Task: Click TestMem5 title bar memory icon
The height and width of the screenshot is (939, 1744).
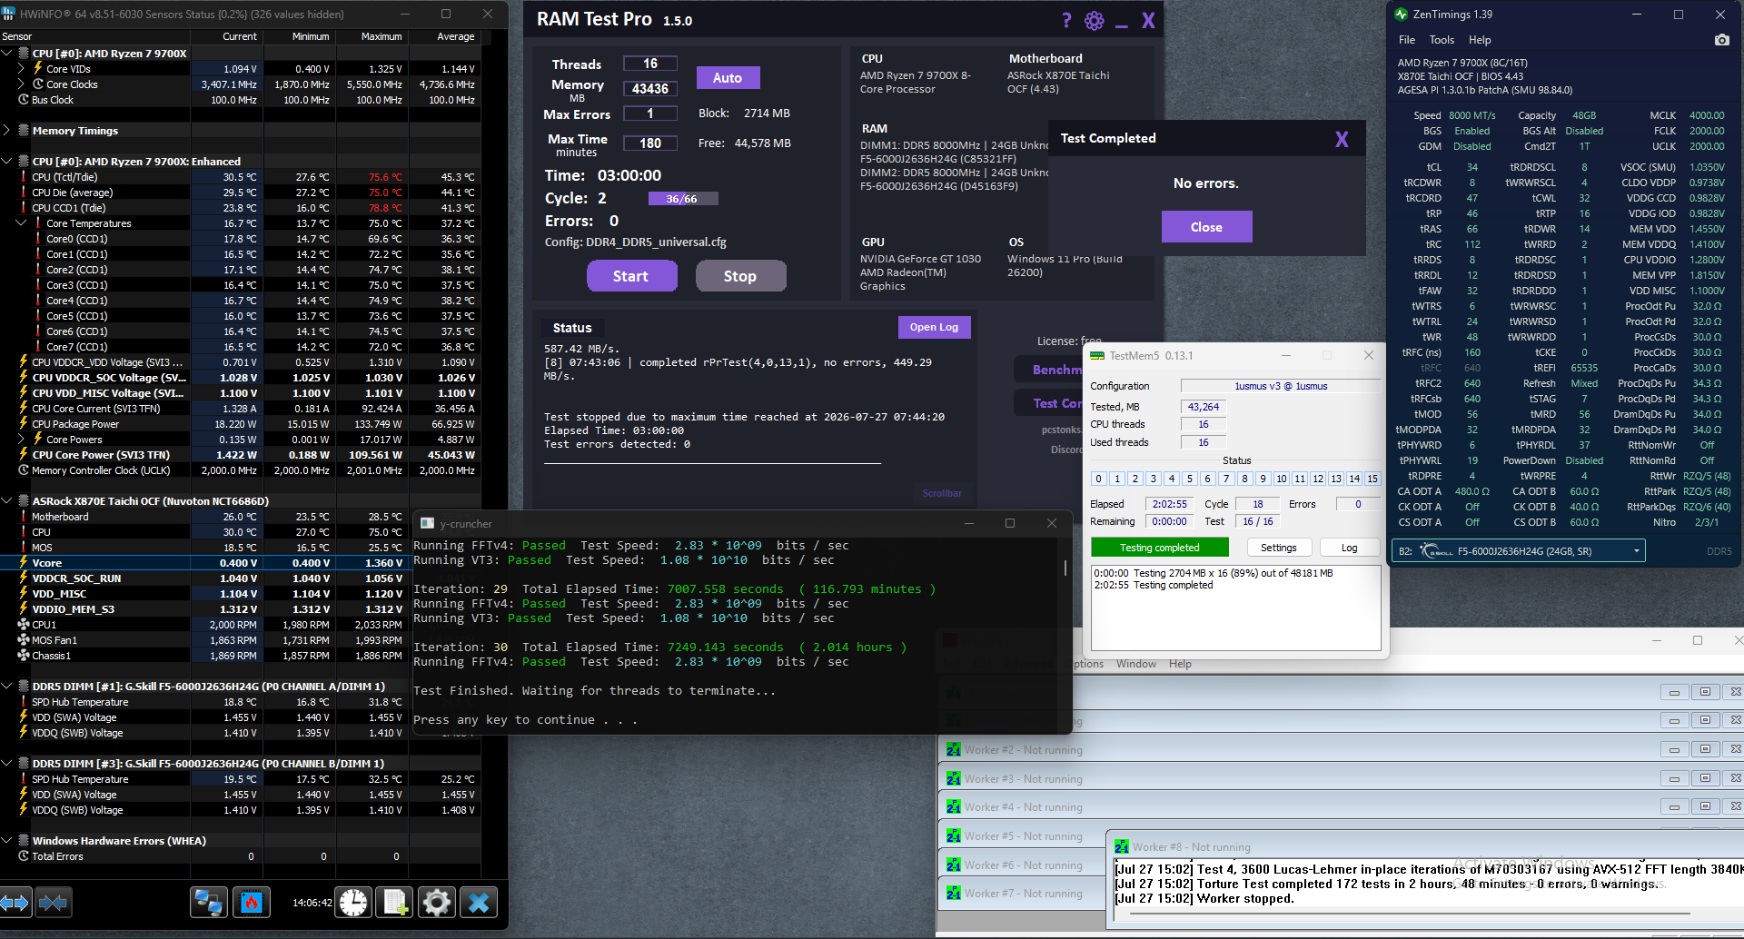Action: [x=1097, y=356]
